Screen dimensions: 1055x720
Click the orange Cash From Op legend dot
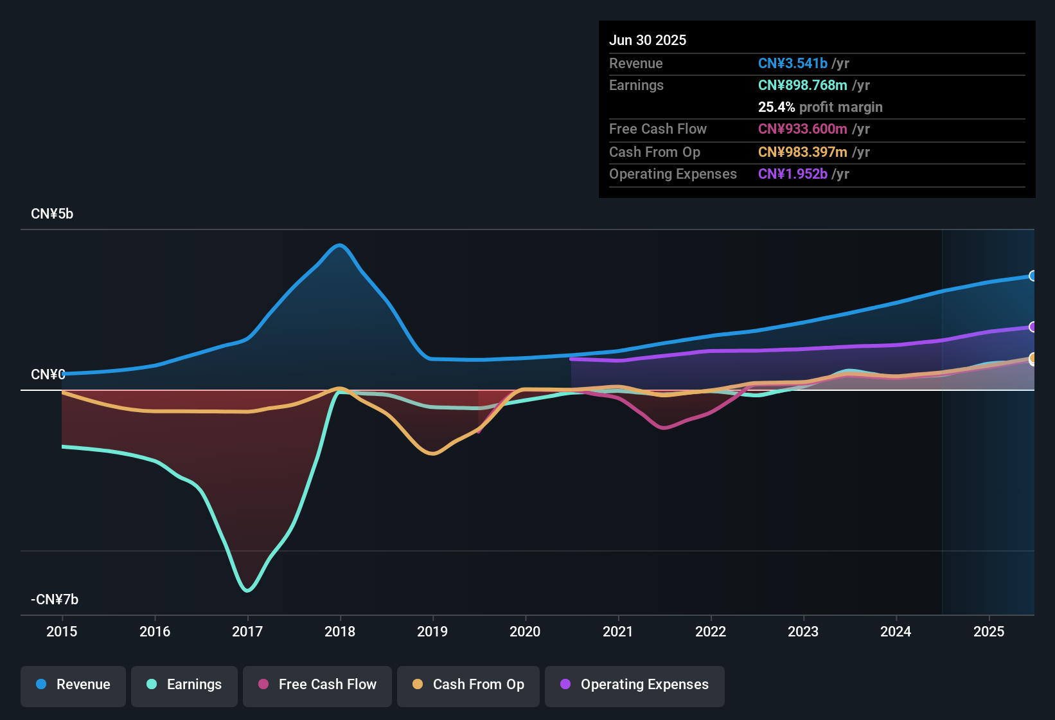coord(418,685)
